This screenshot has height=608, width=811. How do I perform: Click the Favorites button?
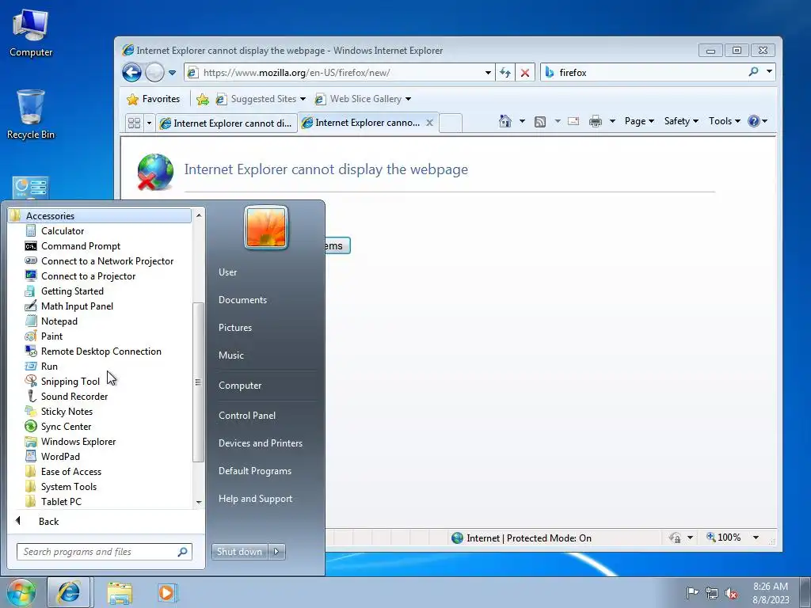(x=154, y=99)
